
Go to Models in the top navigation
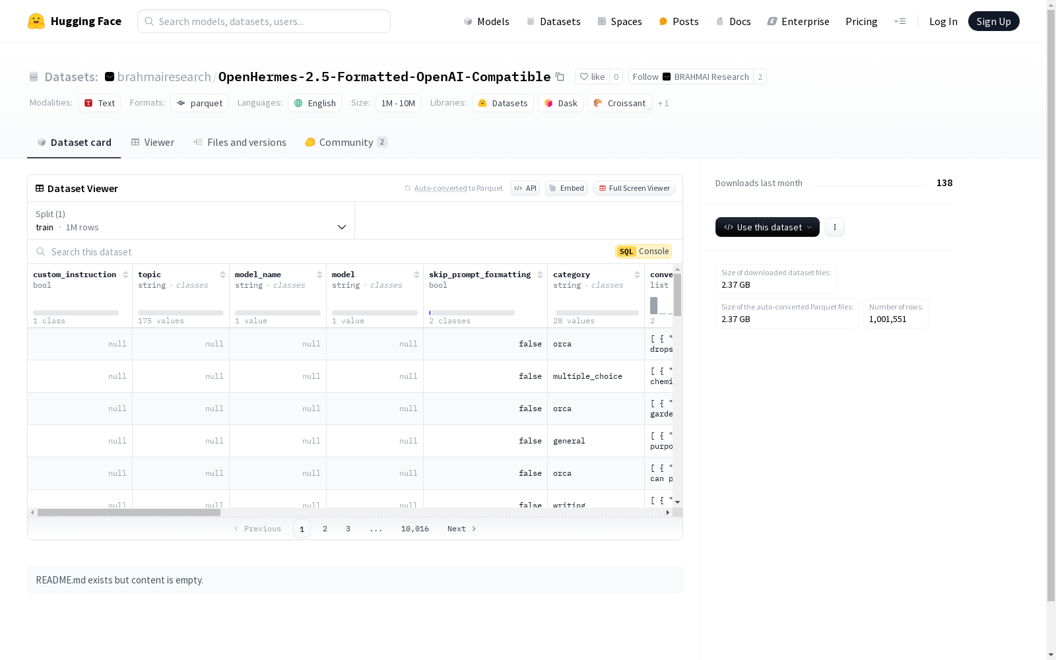486,21
